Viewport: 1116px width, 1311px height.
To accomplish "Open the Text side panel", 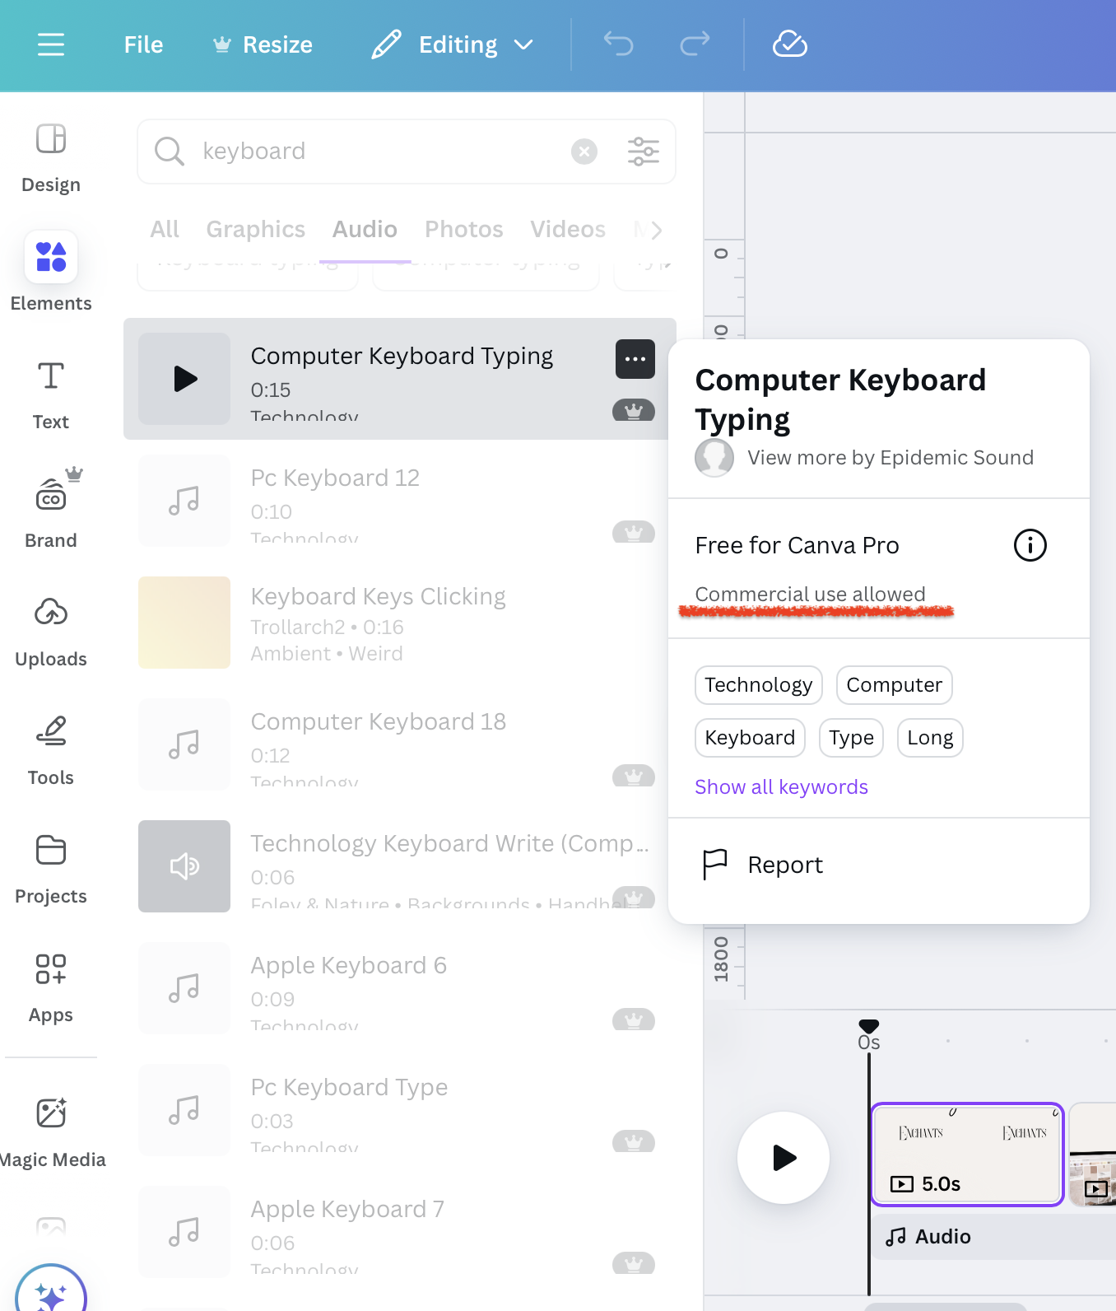I will [51, 395].
